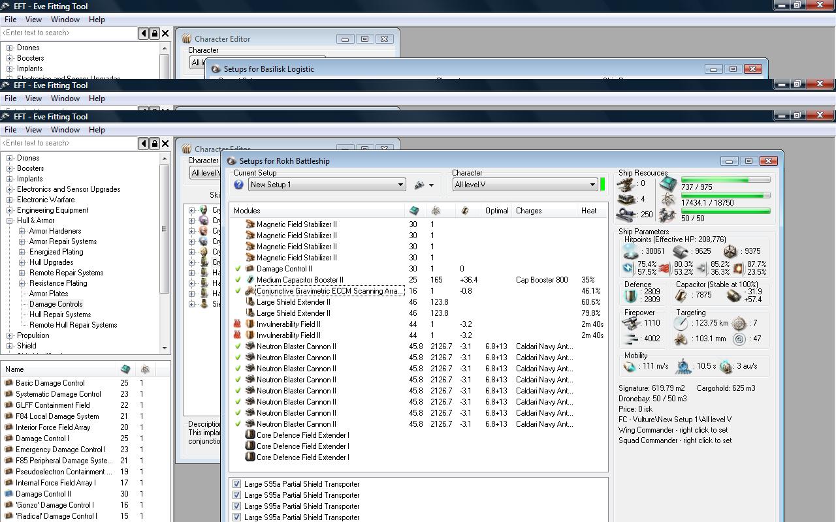The width and height of the screenshot is (836, 522).
Task: Click the hull hitpoints icon beside 9375
Action: 730,251
